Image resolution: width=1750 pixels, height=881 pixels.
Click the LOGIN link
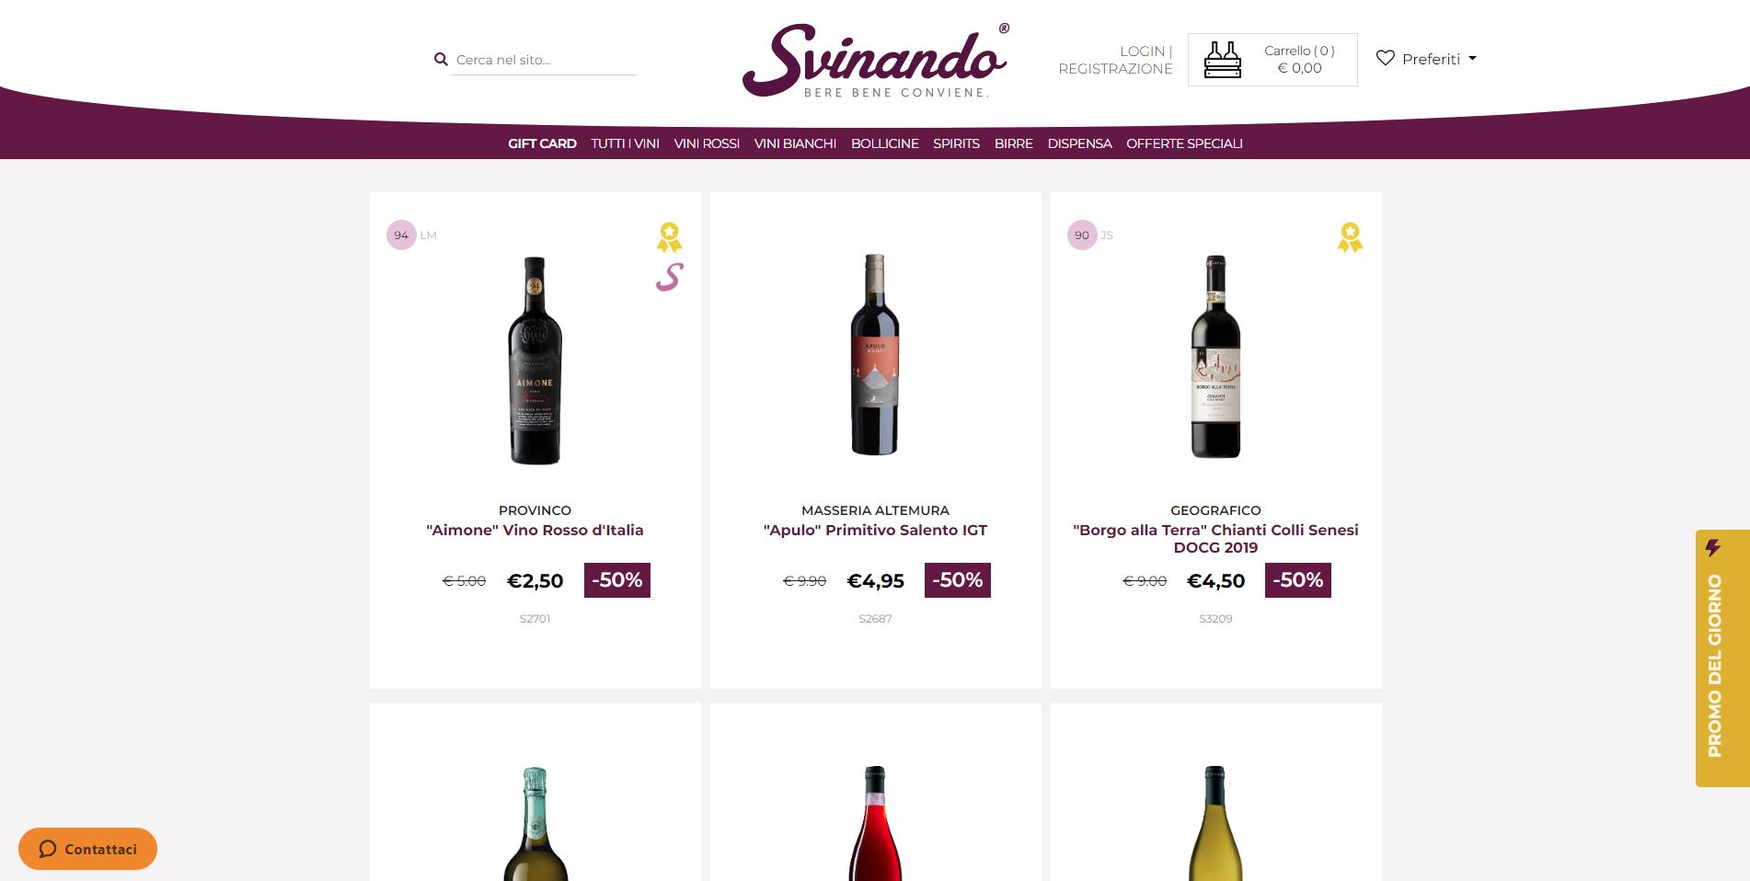[1142, 51]
